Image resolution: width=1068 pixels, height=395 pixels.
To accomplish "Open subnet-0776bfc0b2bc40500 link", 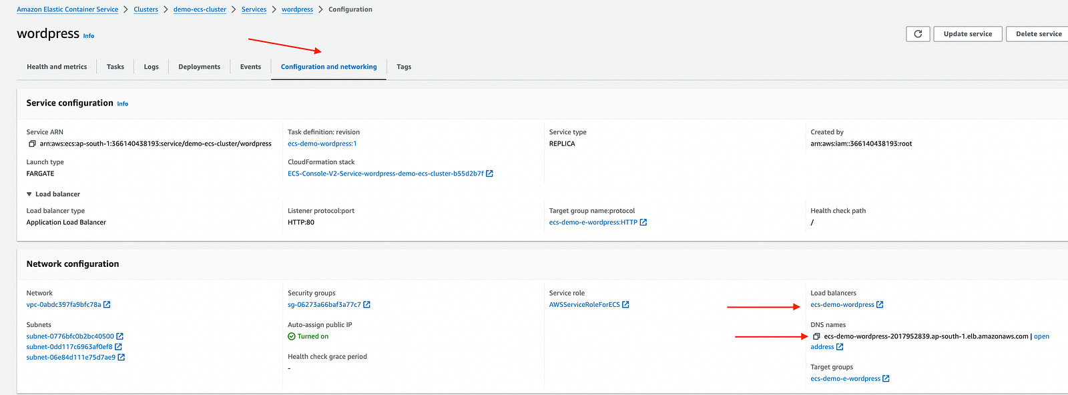I will 70,336.
